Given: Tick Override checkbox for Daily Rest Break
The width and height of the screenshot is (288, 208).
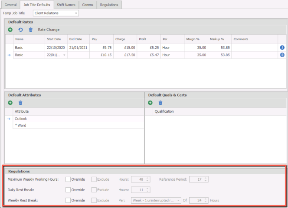Looking at the screenshot, I should tap(68, 190).
